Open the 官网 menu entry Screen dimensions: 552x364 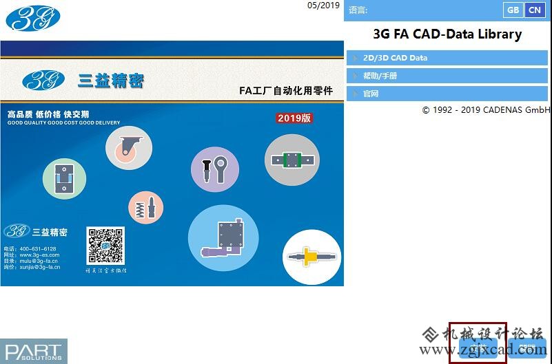447,94
